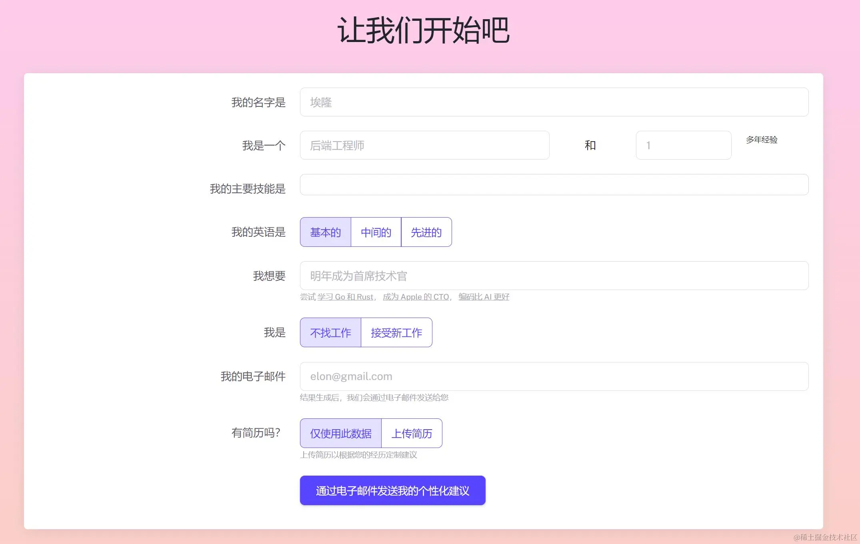Screen dimensions: 860x544
Task: Choose the 接受新工作 option
Action: (x=396, y=332)
